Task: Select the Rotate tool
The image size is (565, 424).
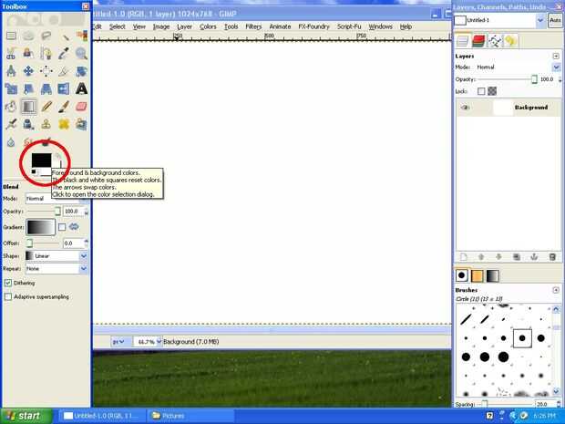Action: click(x=81, y=71)
